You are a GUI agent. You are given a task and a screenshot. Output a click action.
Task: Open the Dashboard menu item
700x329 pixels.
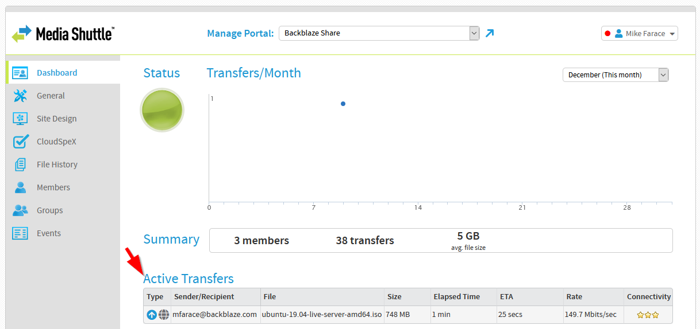click(57, 73)
